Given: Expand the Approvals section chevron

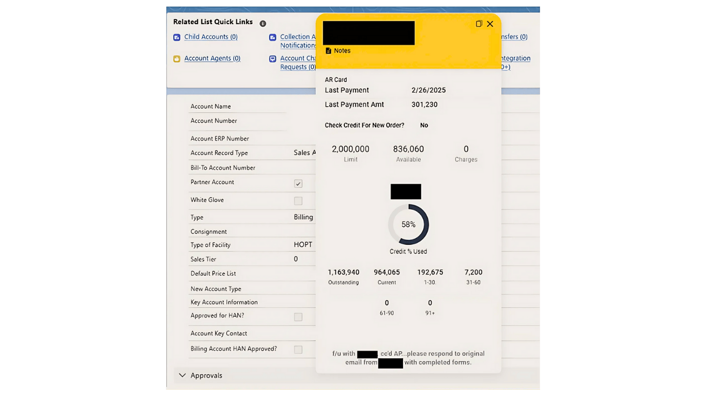Looking at the screenshot, I should (182, 375).
